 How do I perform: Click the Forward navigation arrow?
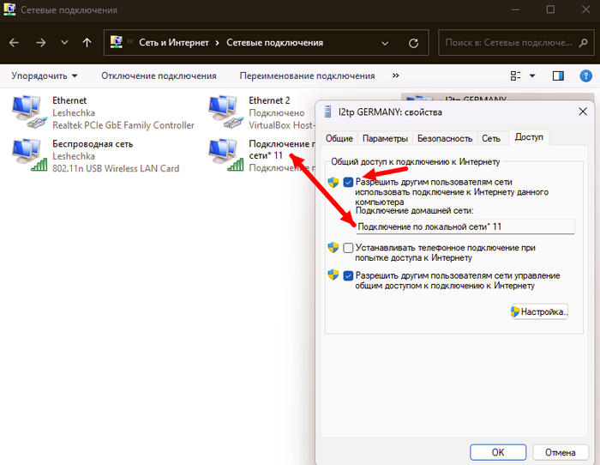tap(40, 42)
